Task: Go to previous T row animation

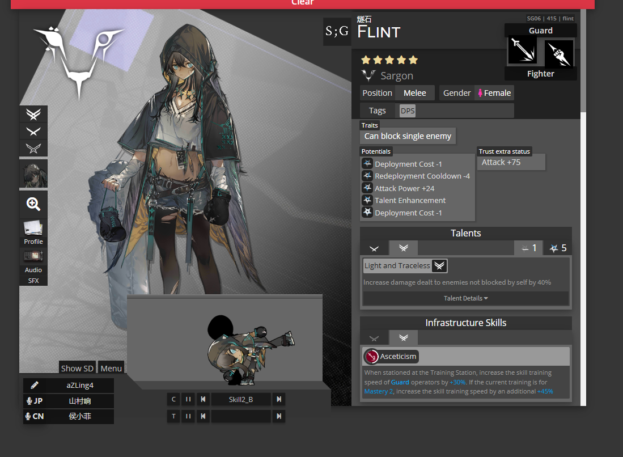Action: click(203, 416)
